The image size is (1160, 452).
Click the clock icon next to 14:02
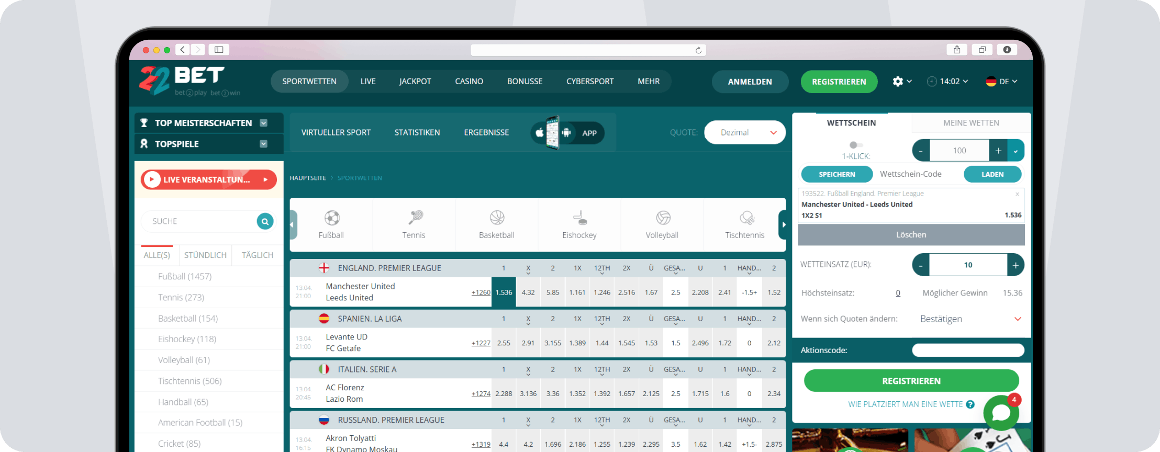click(x=932, y=82)
